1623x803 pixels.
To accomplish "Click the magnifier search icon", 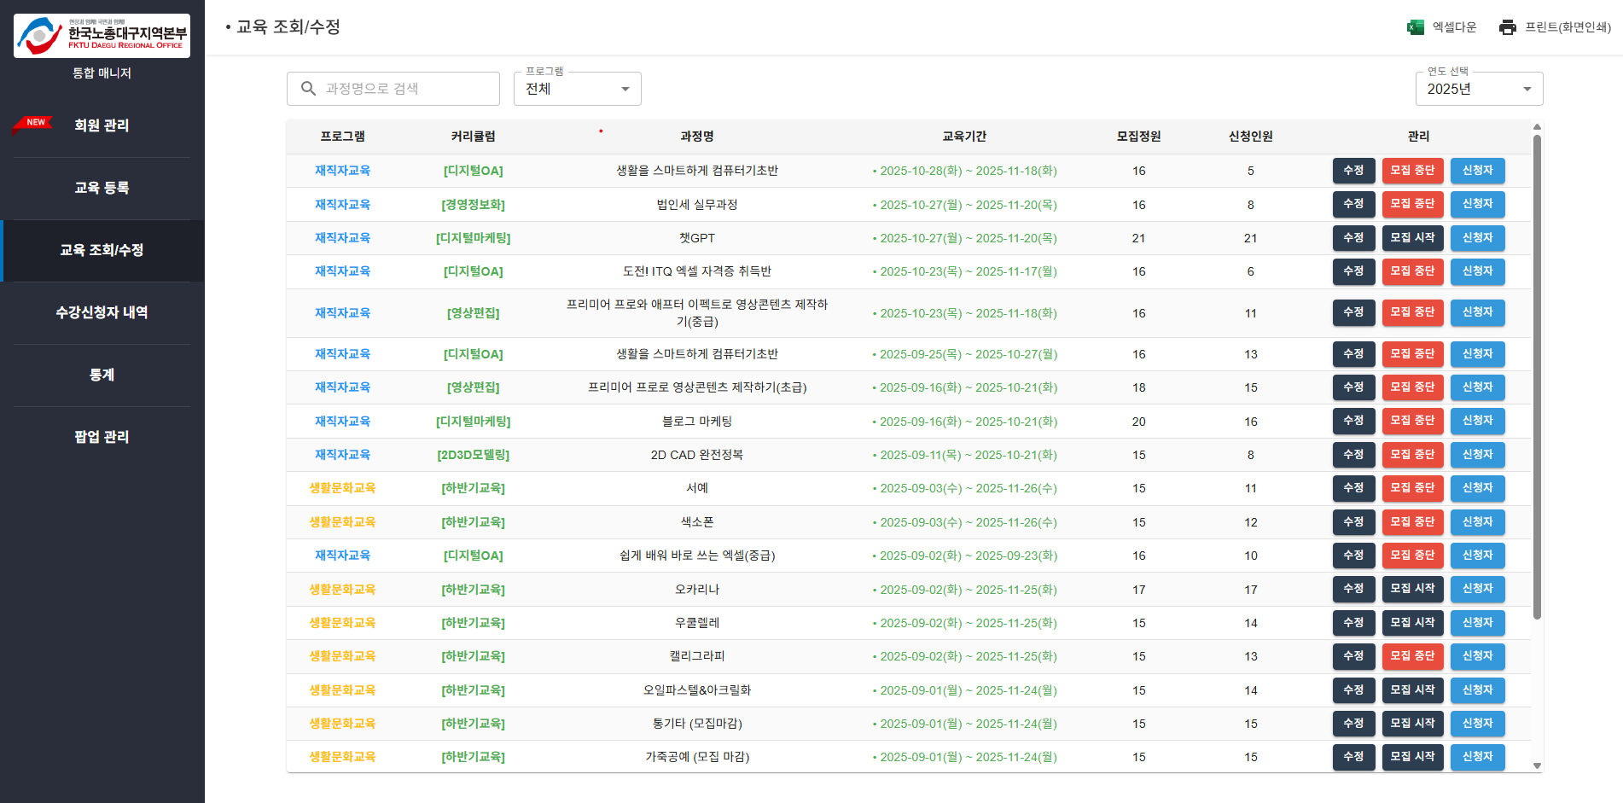I will coord(308,89).
